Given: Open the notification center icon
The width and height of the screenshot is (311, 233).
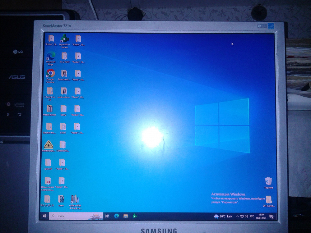Looking at the screenshot, I should (271, 216).
